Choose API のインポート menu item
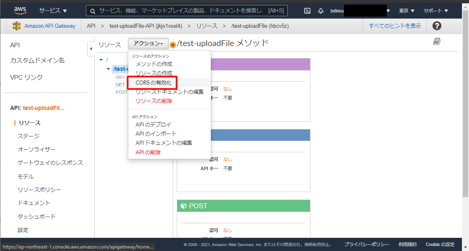 click(x=156, y=134)
